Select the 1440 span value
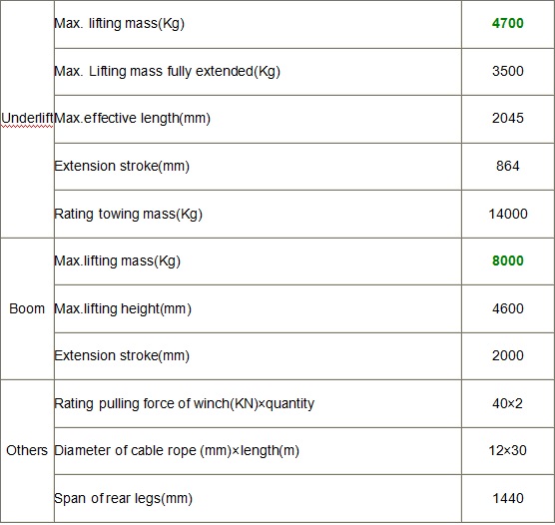This screenshot has height=525, width=555. [x=508, y=498]
